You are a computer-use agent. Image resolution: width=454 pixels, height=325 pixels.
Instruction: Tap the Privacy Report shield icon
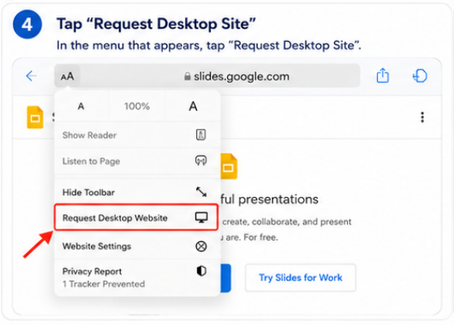(201, 272)
